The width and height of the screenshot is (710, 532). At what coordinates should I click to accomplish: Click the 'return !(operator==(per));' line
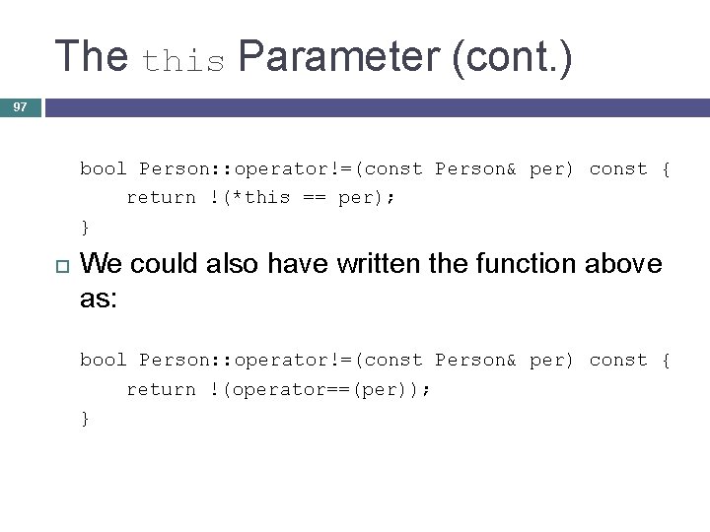278,389
